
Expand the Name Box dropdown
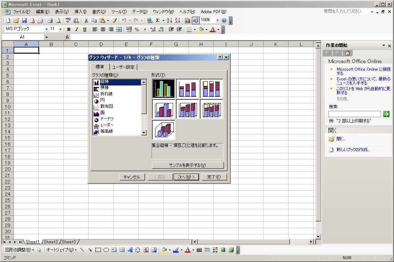click(x=46, y=37)
